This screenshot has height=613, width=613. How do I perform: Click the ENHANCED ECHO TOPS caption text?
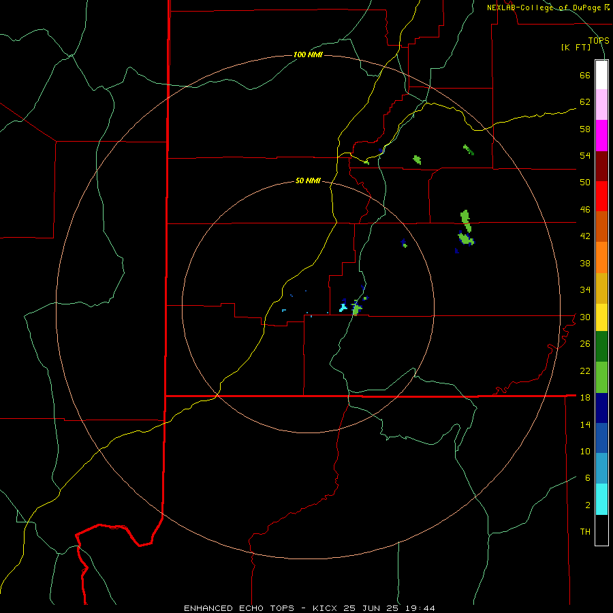click(x=239, y=608)
